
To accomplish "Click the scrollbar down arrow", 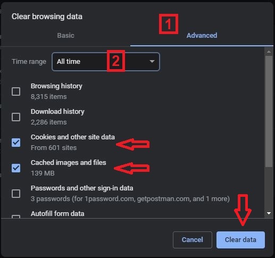I will click(269, 213).
